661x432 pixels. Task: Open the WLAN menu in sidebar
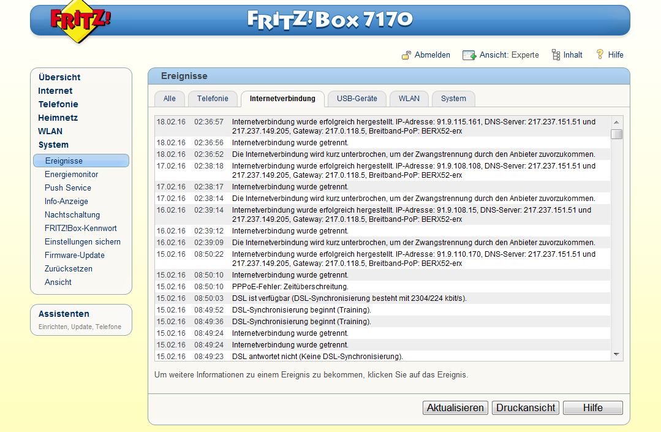pos(50,131)
